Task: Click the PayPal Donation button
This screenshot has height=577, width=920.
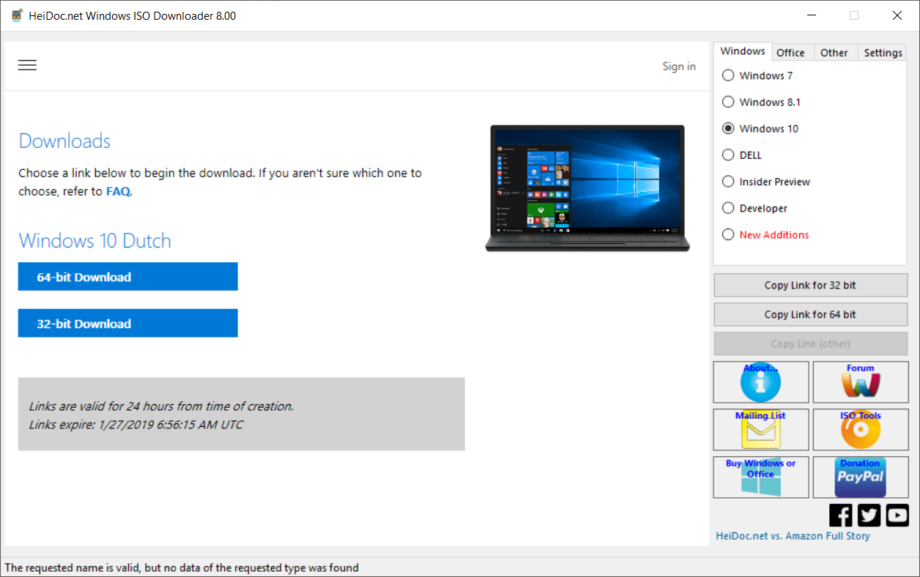Action: tap(861, 477)
